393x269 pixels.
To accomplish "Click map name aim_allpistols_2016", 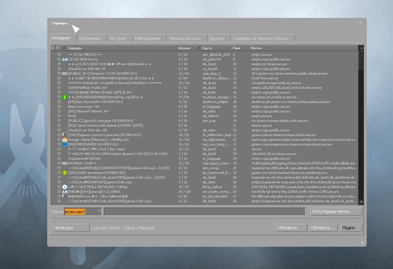I will click(216, 55).
